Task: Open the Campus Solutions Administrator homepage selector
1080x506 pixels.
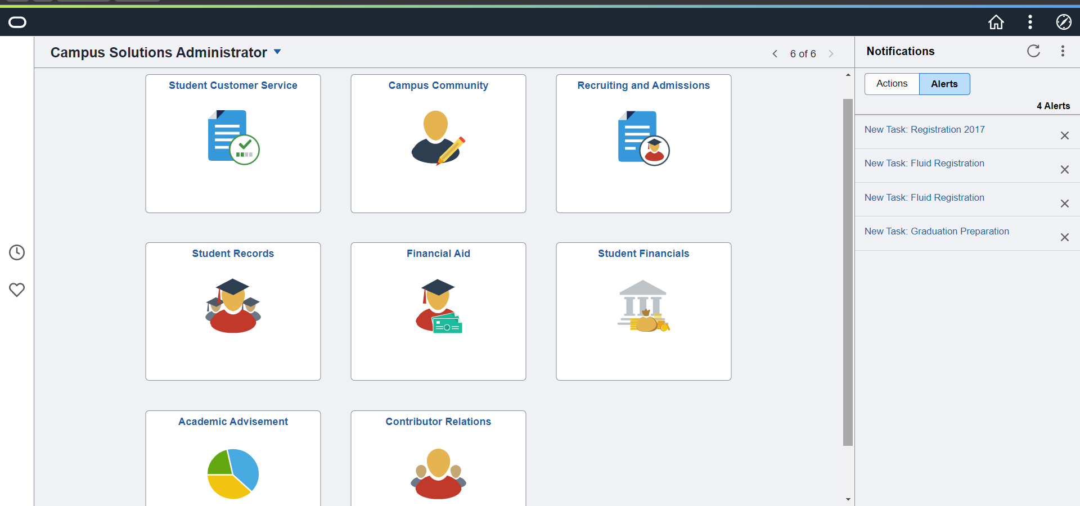Action: [x=277, y=51]
